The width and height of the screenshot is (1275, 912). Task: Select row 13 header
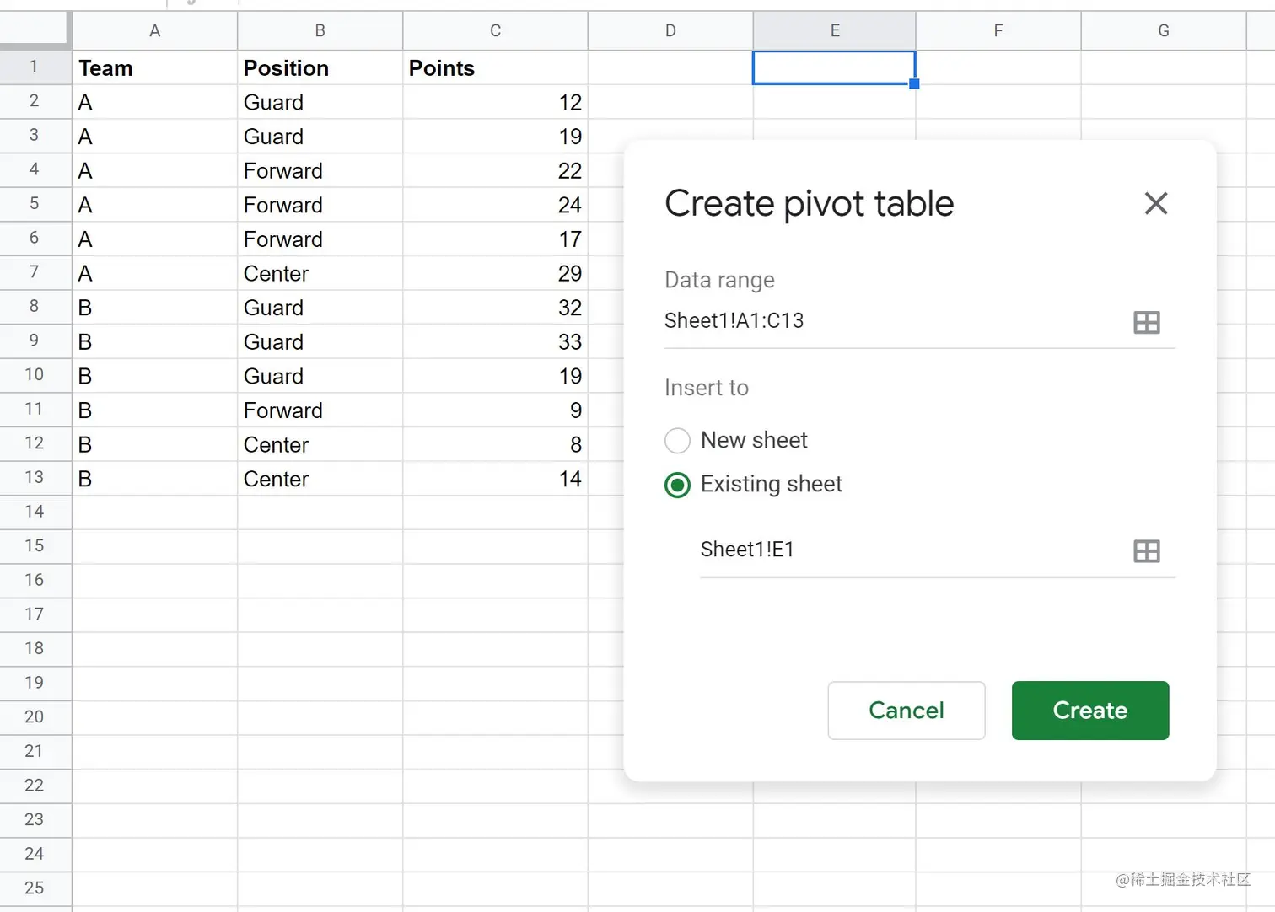click(35, 478)
